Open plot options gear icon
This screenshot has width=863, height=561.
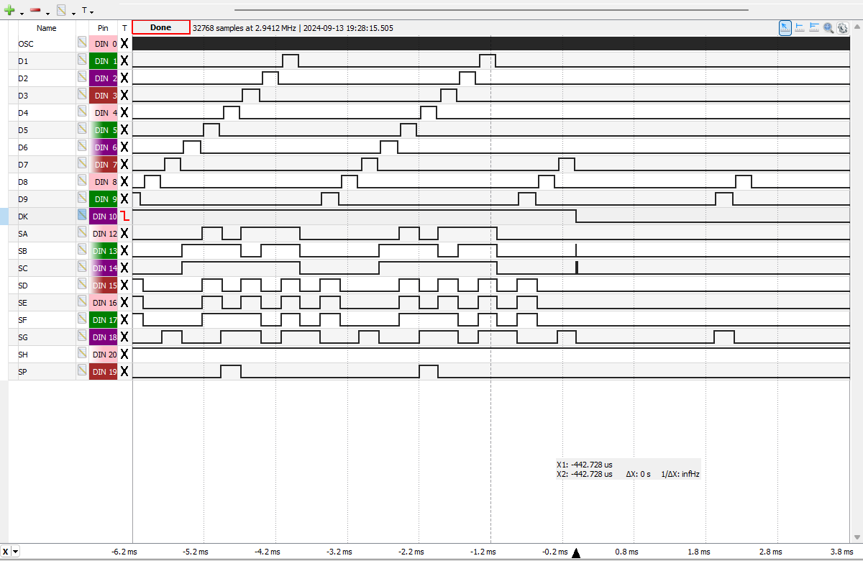(842, 27)
